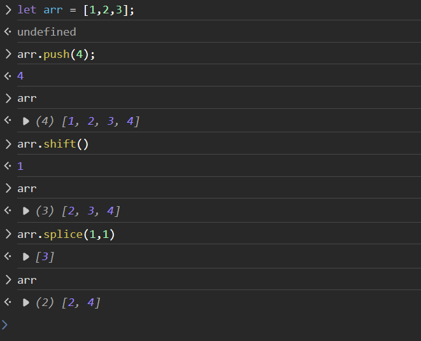Viewport: 421px width, 341px height.
Task: Expand the (4) [1, 2, 3, 4] array
Action: point(26,121)
